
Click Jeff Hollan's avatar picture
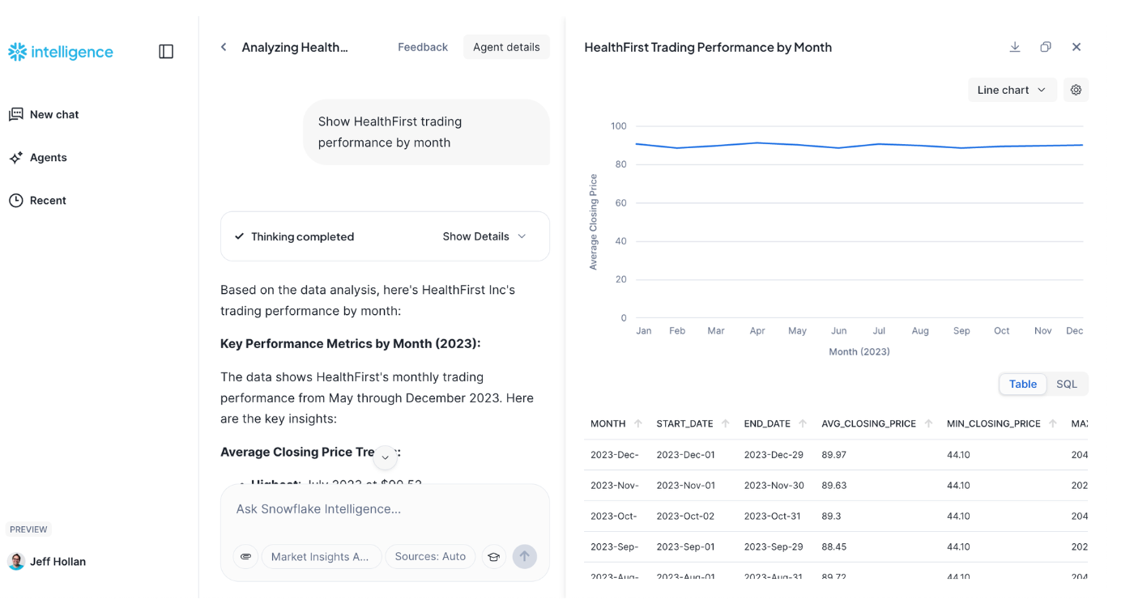pos(16,561)
